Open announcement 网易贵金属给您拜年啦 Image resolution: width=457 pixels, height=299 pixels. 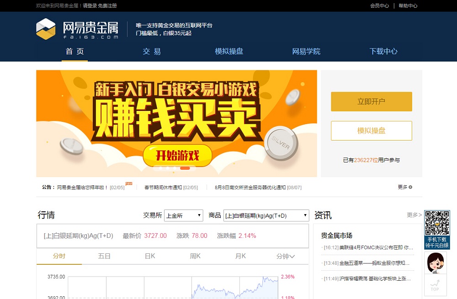tap(82, 188)
